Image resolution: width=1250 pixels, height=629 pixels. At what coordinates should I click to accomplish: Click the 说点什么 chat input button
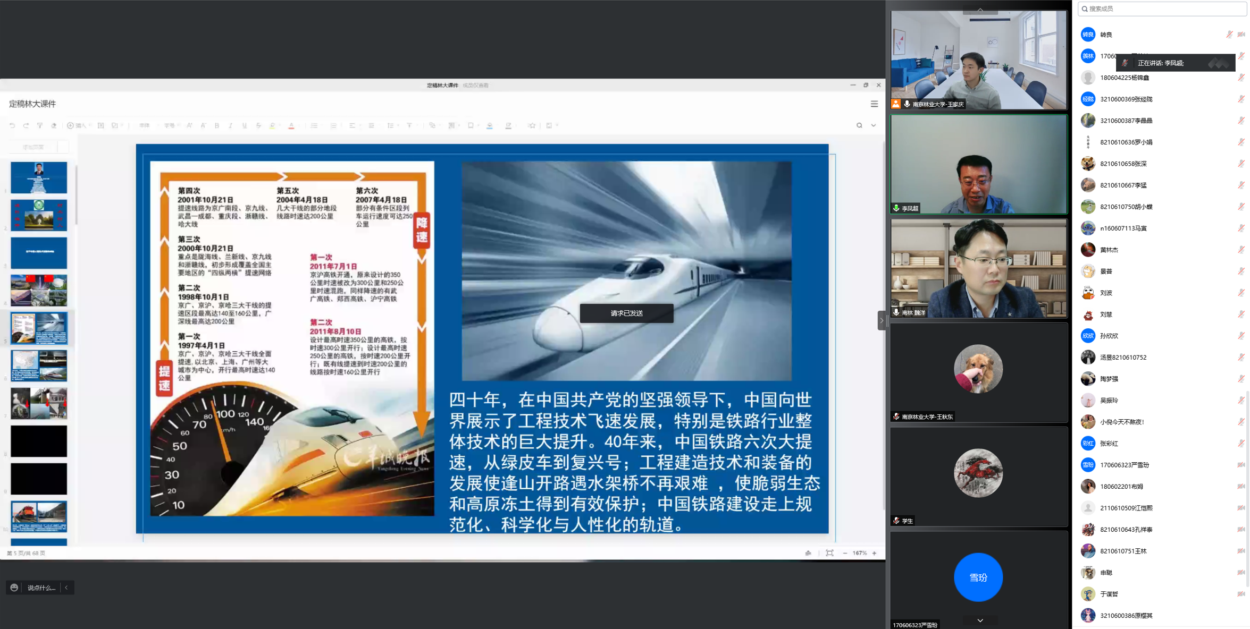41,588
